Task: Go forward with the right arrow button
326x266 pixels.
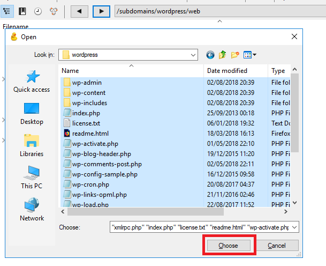Action: [x=101, y=11]
